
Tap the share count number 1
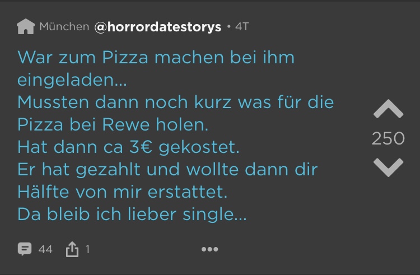[87, 249]
